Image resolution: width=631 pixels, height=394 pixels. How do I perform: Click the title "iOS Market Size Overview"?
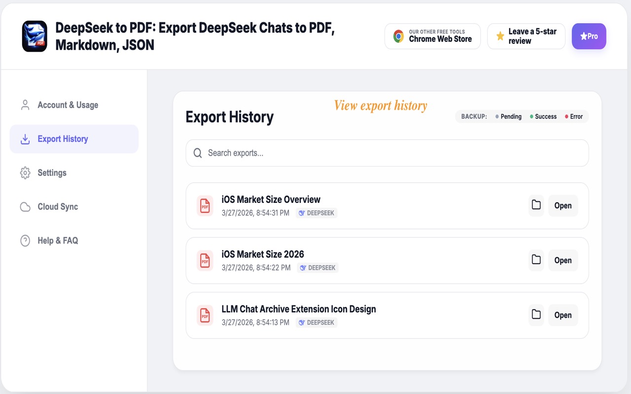[x=271, y=199]
